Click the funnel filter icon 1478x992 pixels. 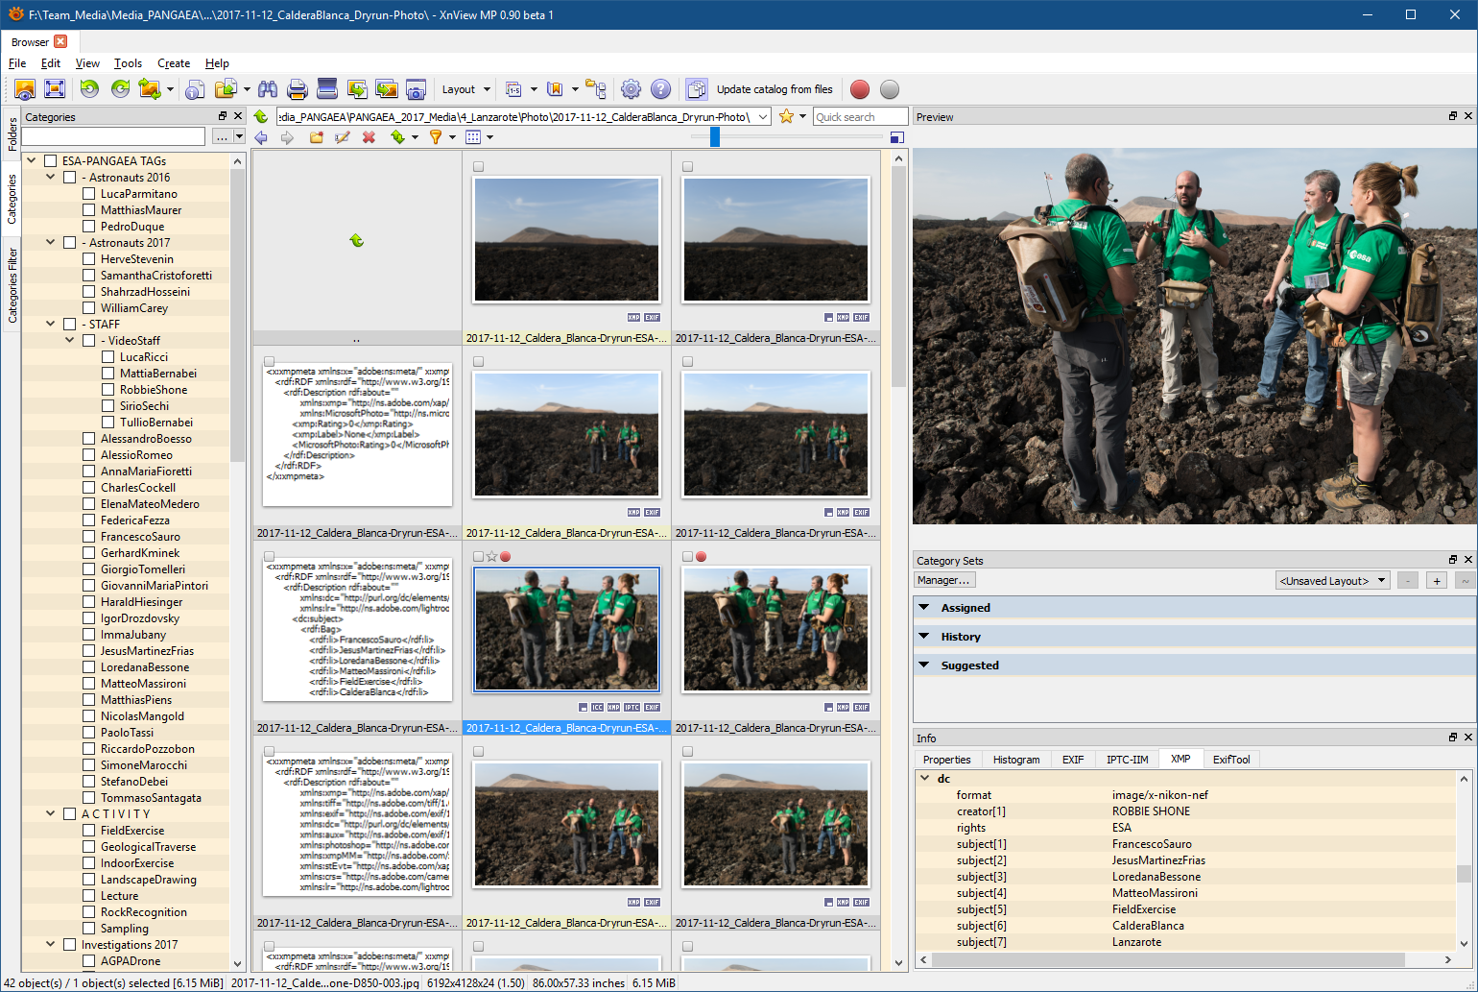click(436, 137)
